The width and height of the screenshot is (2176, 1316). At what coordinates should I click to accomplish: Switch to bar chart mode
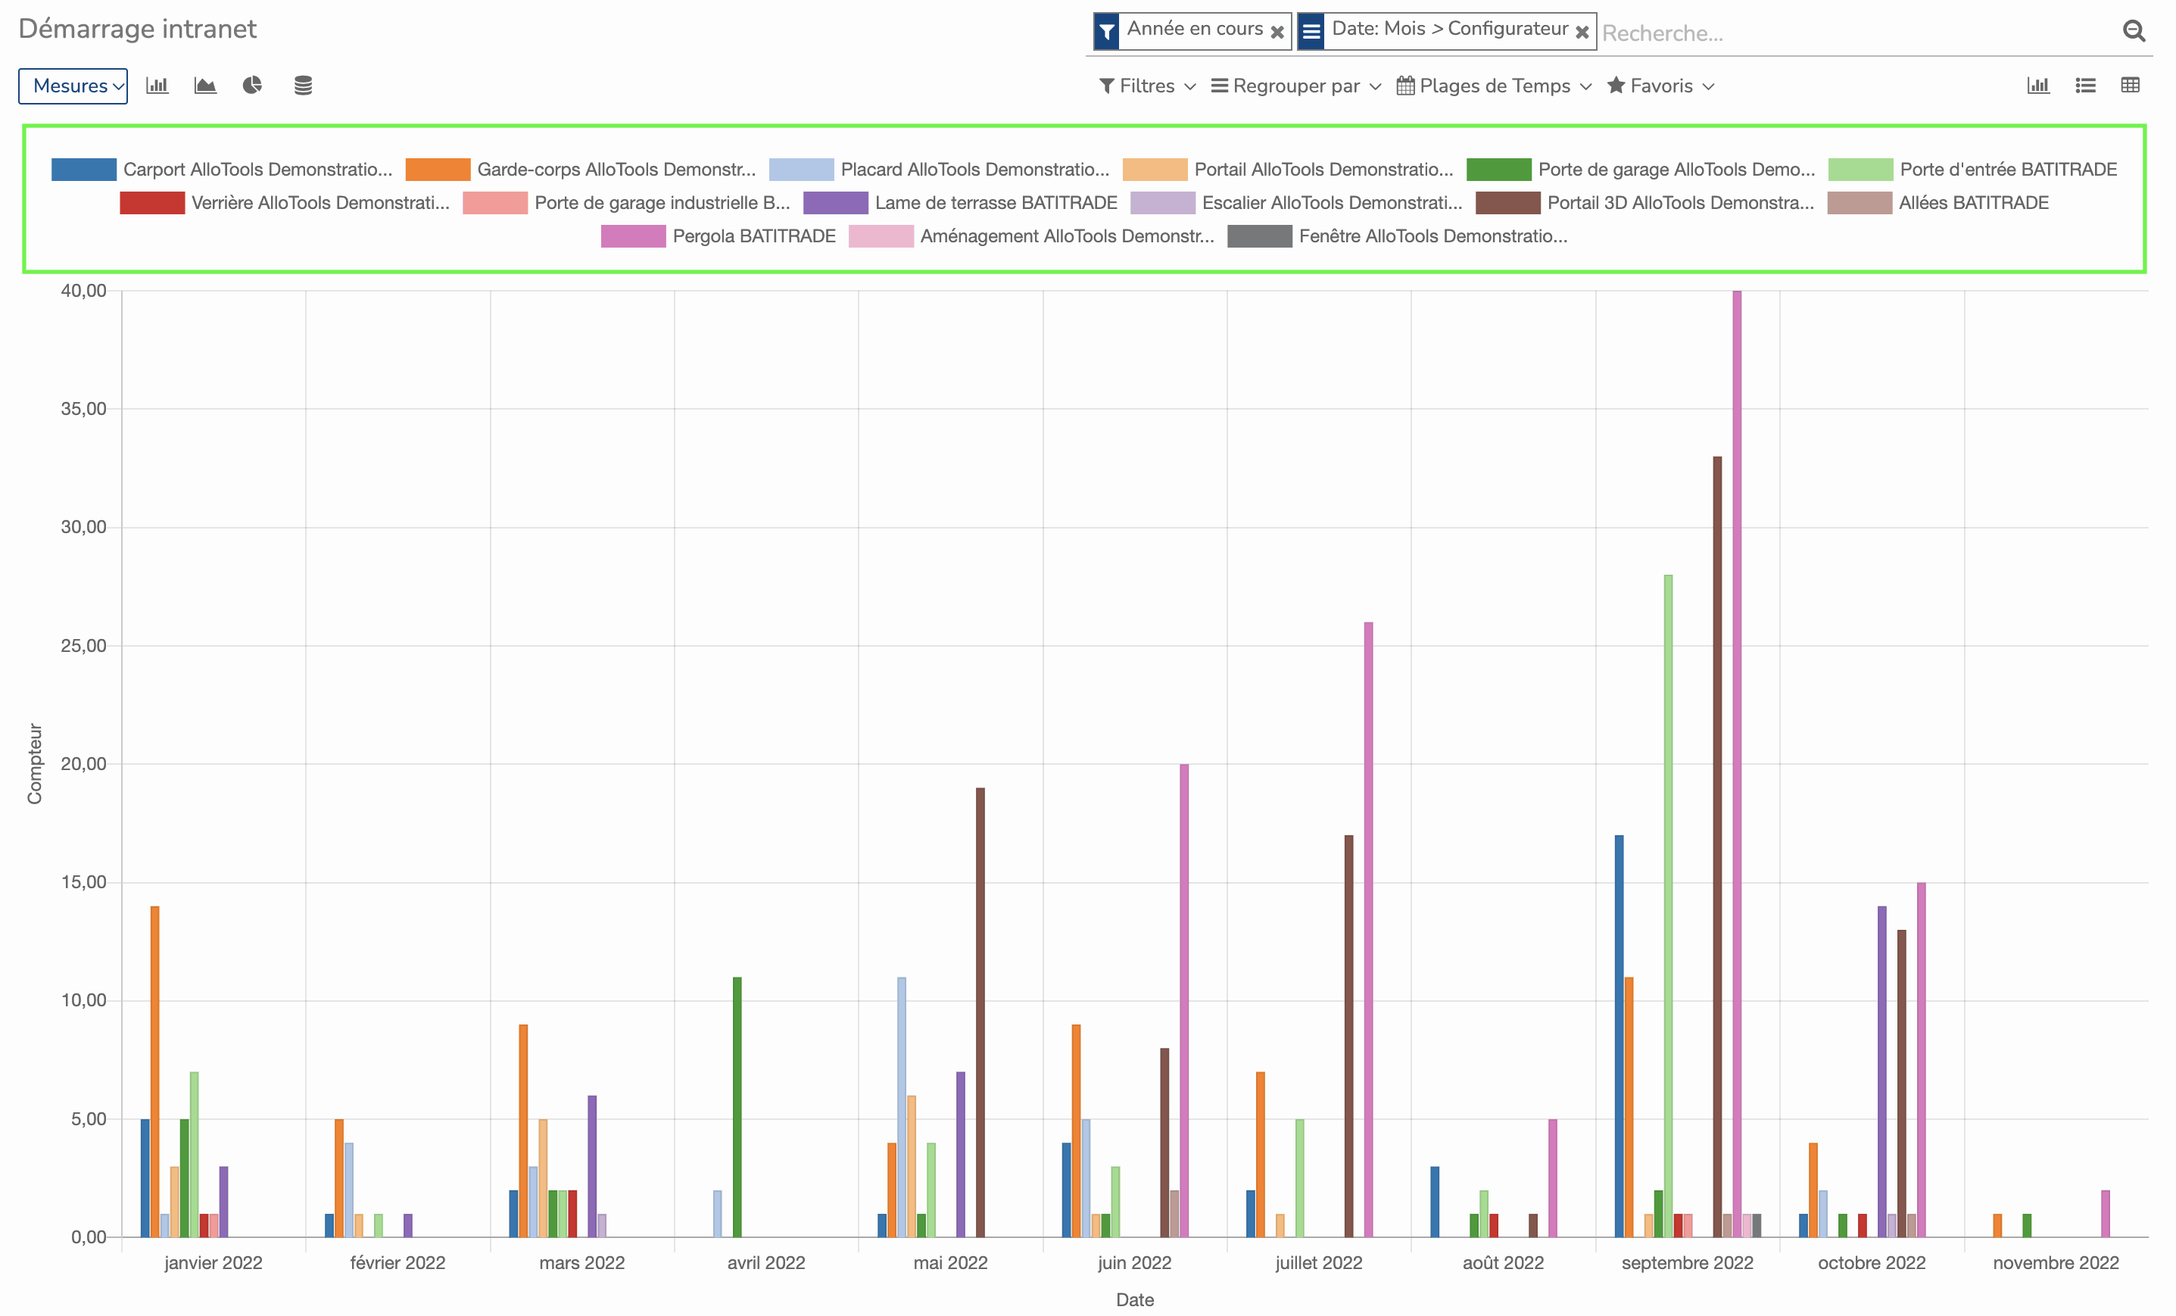(157, 86)
